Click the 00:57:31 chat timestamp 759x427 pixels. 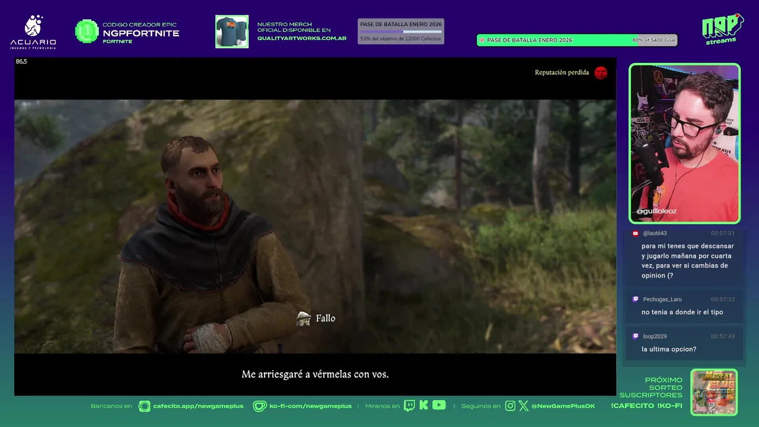coord(723,233)
